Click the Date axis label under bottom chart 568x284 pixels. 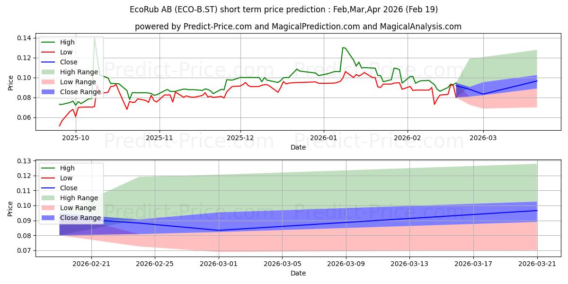(x=298, y=273)
